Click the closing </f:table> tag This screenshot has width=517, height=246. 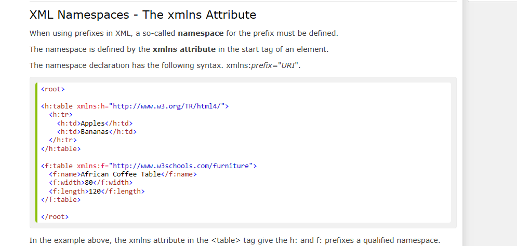pos(61,199)
